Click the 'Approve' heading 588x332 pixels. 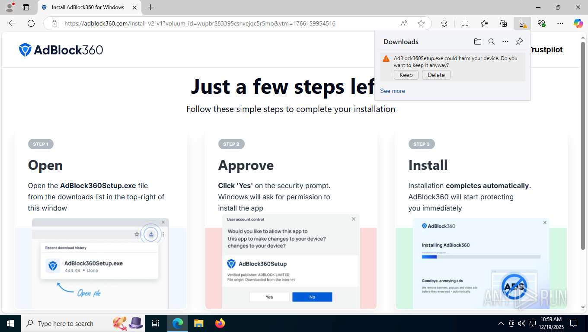(x=246, y=165)
